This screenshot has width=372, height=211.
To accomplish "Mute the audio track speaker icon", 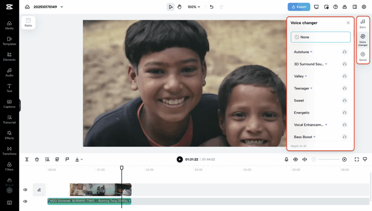I will pyautogui.click(x=25, y=201).
